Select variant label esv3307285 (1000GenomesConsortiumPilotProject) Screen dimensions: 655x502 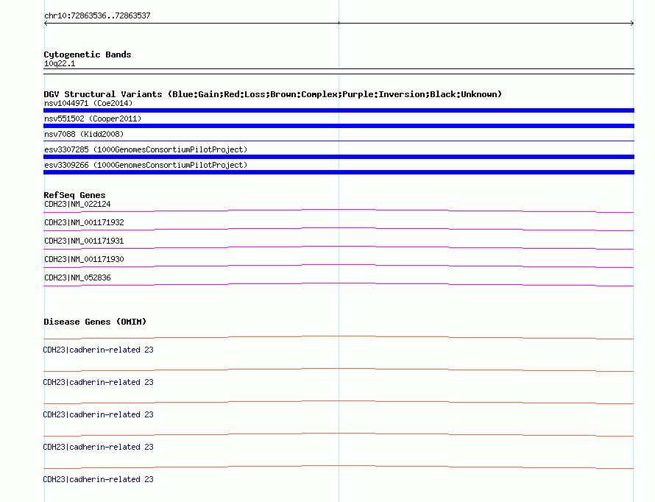tap(146, 149)
